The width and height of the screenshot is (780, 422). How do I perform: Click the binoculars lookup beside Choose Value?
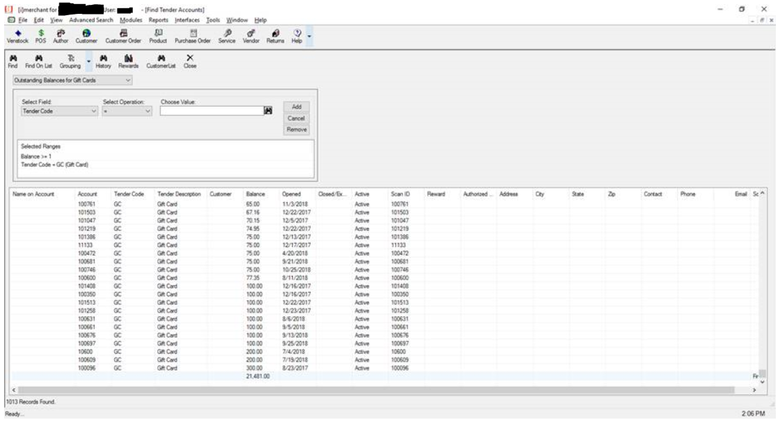tap(268, 111)
